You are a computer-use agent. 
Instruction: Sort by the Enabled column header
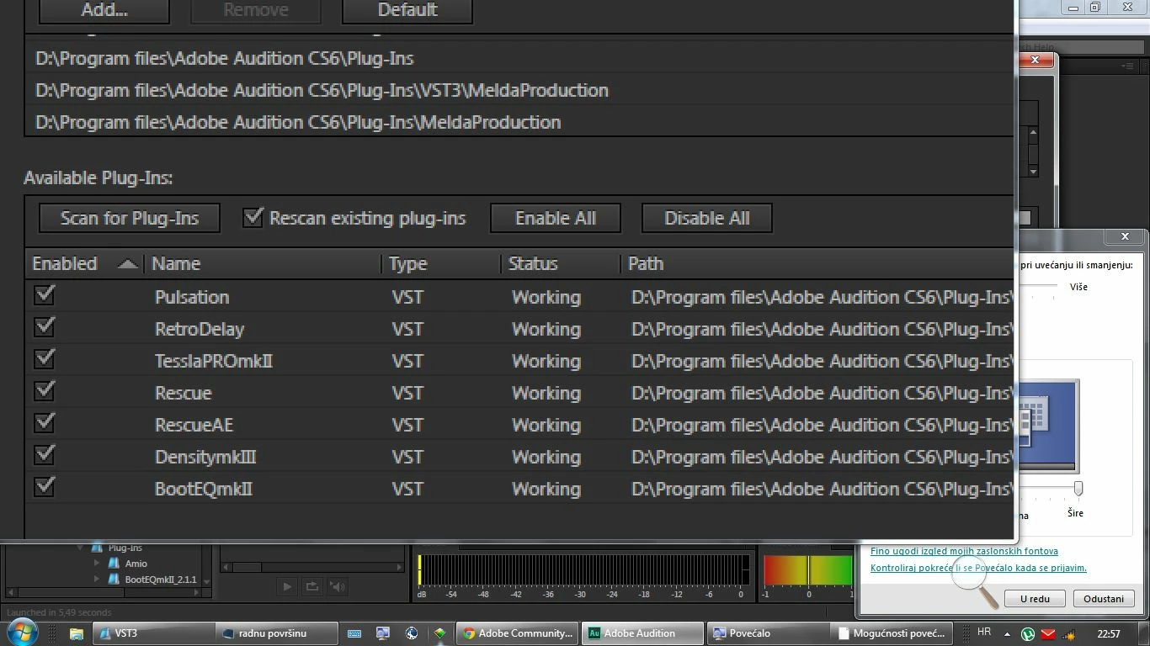click(x=85, y=263)
